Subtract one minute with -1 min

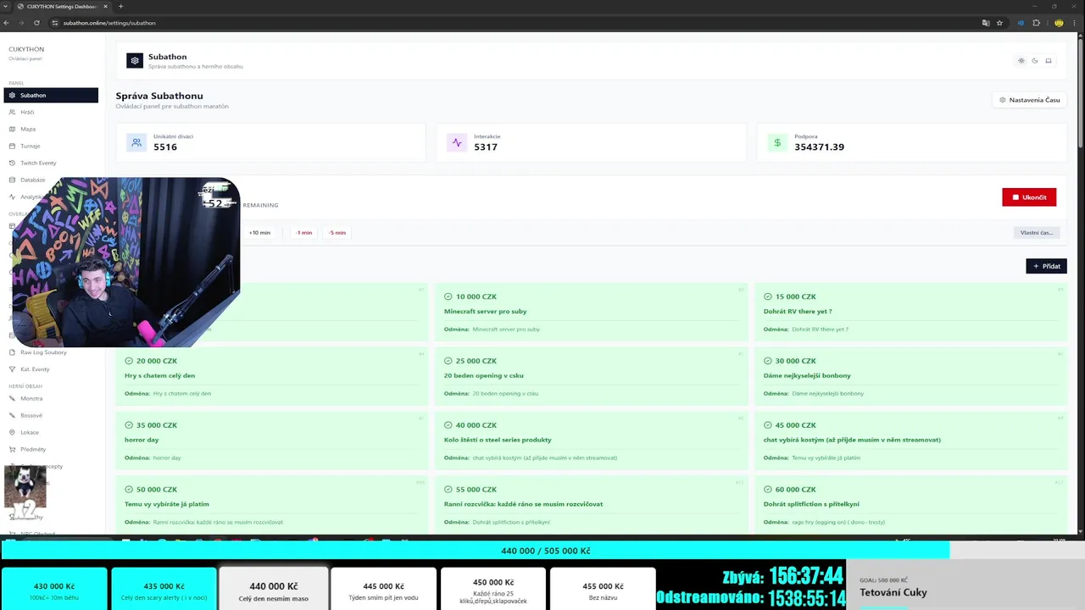click(304, 232)
